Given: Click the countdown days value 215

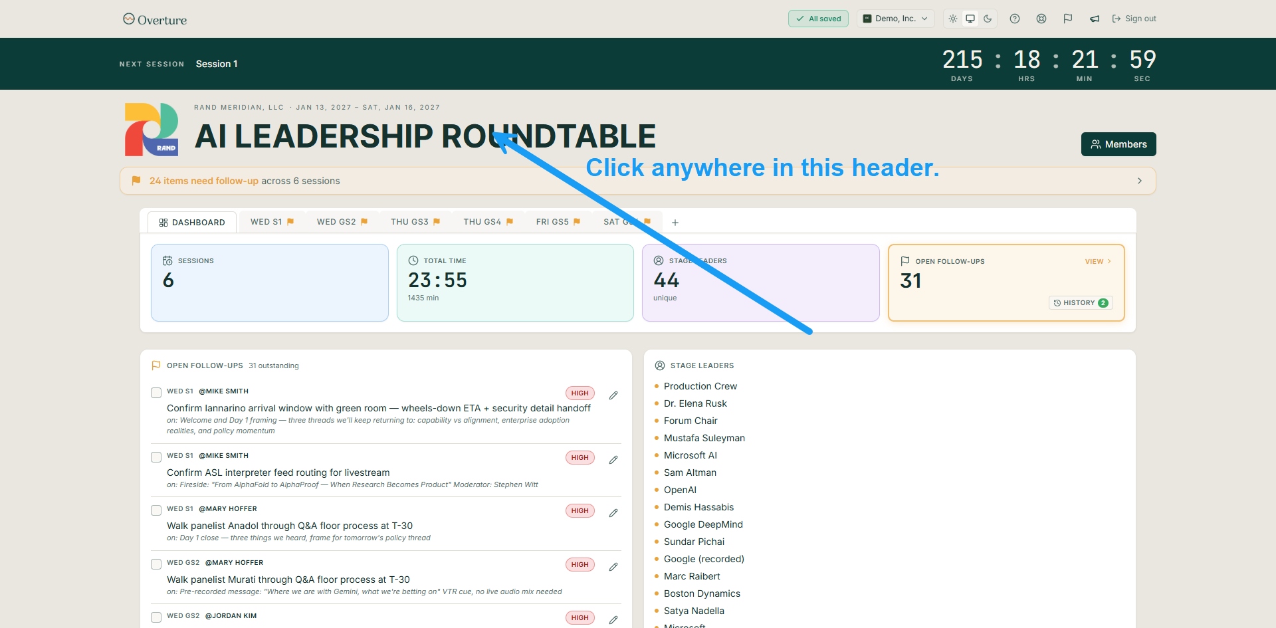Looking at the screenshot, I should click(x=962, y=60).
